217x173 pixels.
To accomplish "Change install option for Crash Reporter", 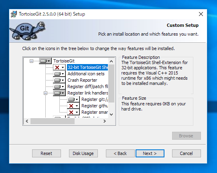I will point(59,80).
